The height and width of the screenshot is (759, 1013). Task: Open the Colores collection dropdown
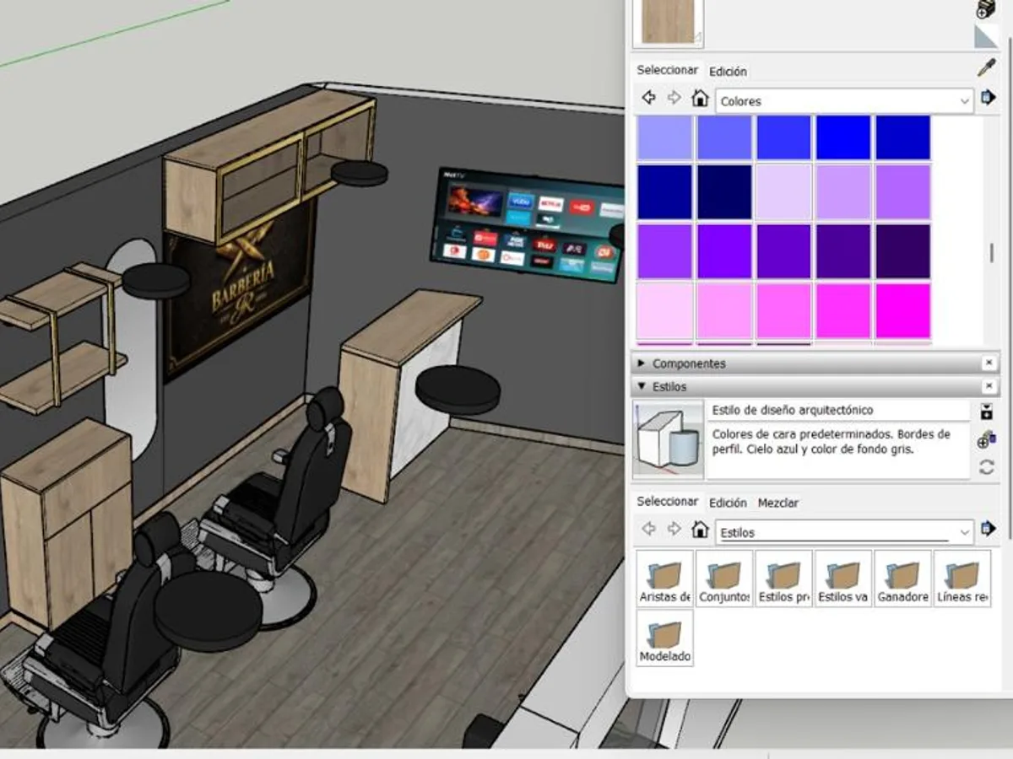[x=845, y=101]
